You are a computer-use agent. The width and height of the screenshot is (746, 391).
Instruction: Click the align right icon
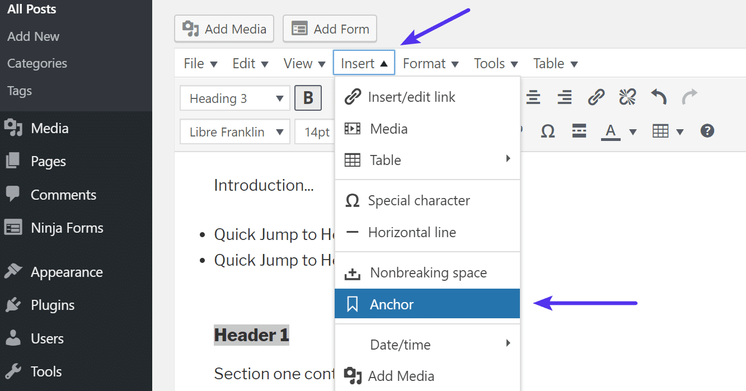click(565, 98)
